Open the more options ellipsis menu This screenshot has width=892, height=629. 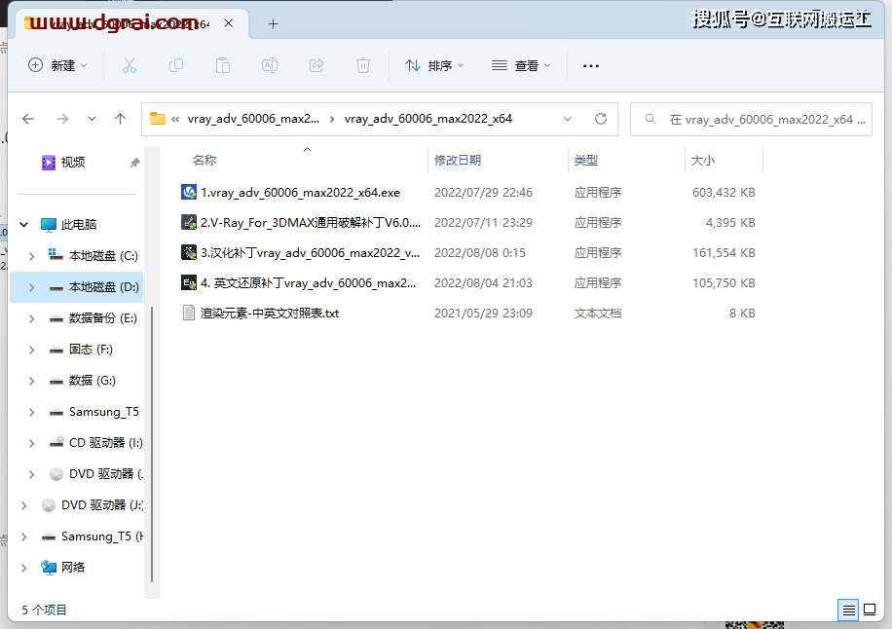591,65
